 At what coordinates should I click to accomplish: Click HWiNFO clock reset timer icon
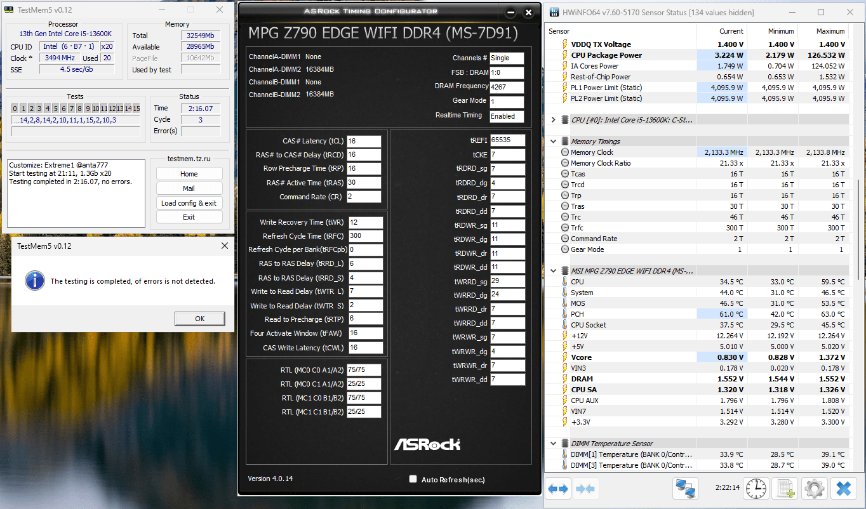[x=756, y=489]
